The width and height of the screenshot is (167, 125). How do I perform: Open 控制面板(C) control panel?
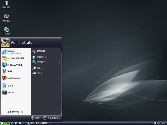tap(40, 57)
